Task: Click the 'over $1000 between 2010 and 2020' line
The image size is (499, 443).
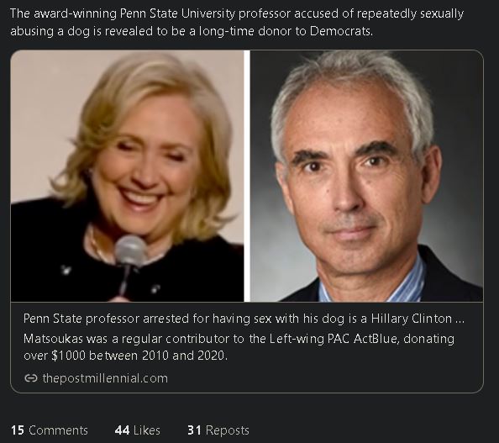Action: [x=126, y=355]
